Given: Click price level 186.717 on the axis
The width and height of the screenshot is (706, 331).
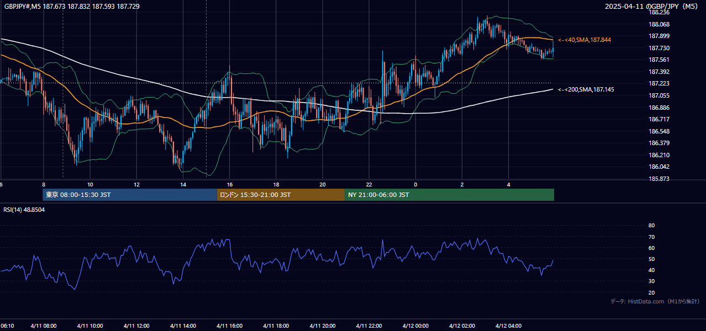Looking at the screenshot, I should (x=659, y=119).
